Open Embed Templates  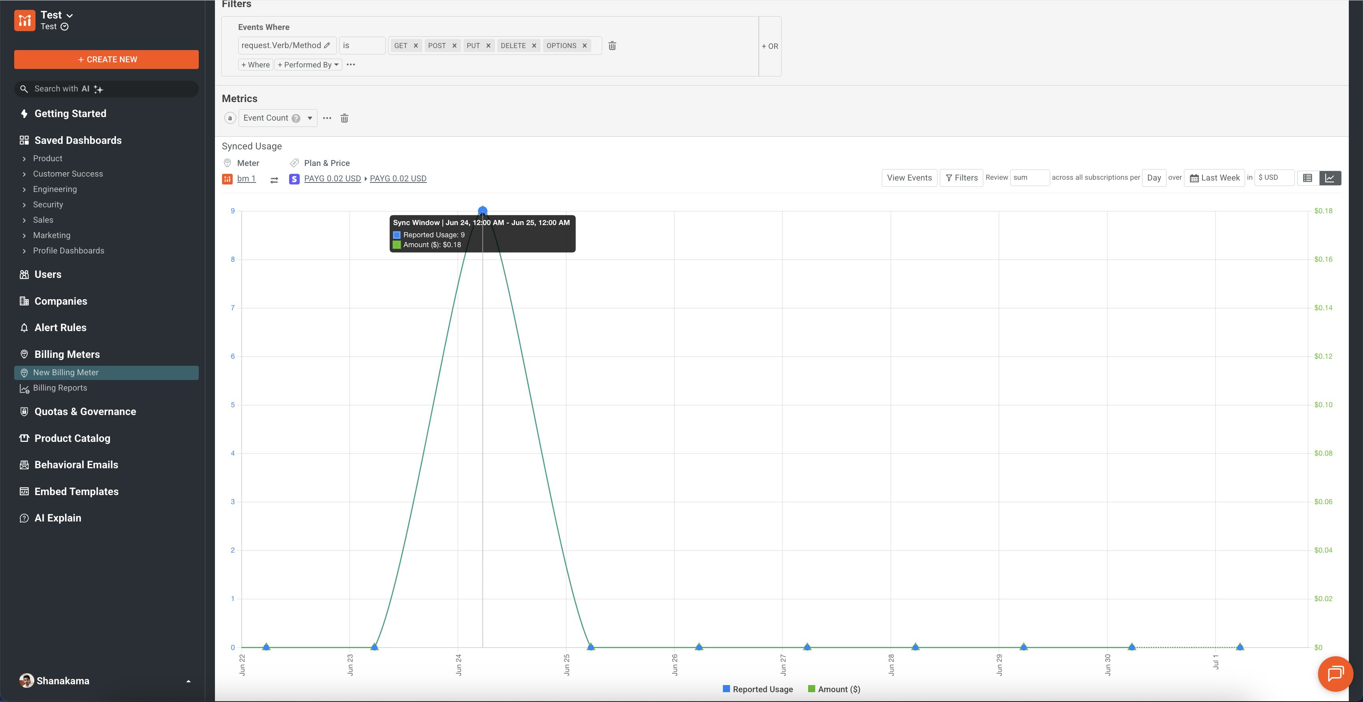[x=76, y=492]
